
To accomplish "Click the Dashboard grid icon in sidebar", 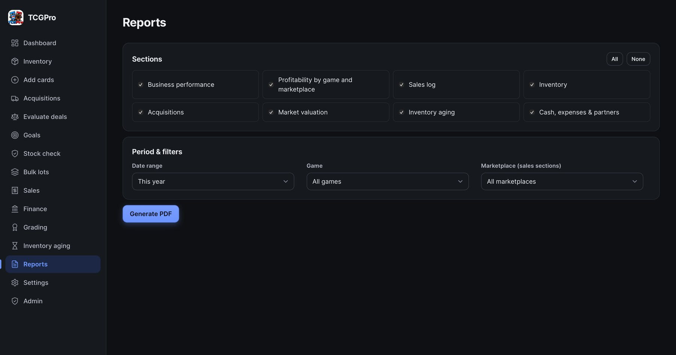I will pos(15,43).
